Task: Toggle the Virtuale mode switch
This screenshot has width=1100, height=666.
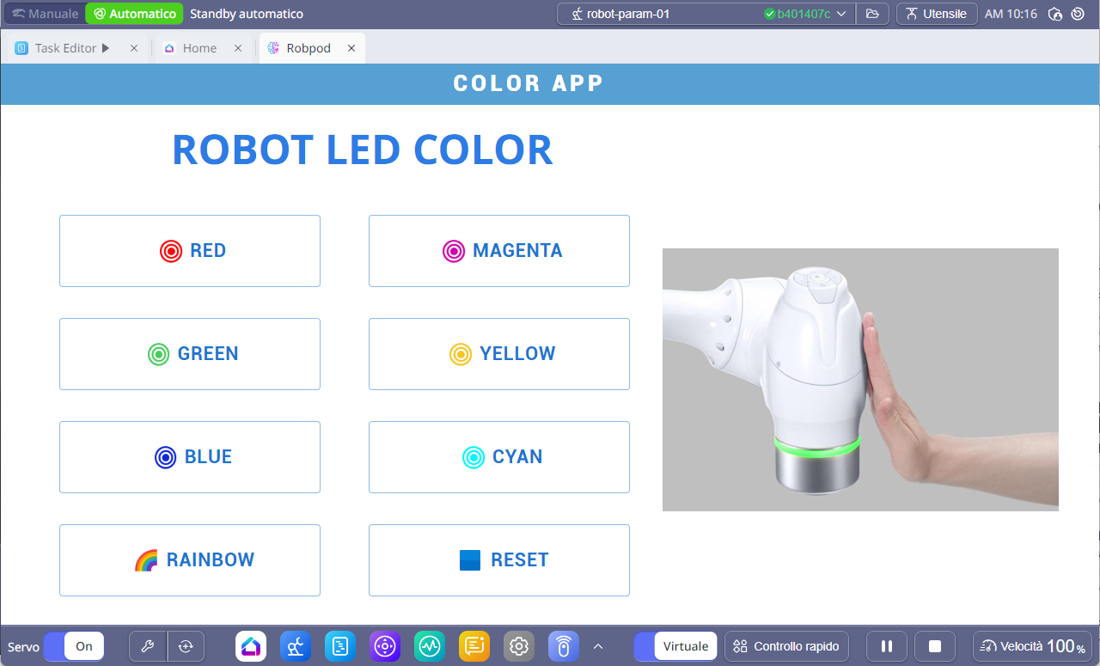Action: point(675,646)
